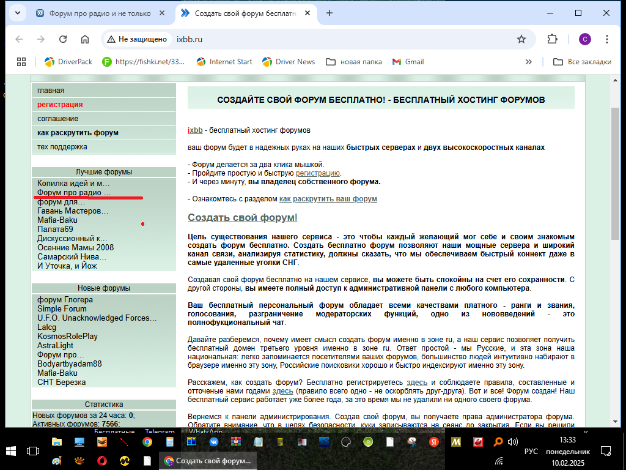Open Chrome three-dot menu
The image size is (626, 470).
point(607,39)
